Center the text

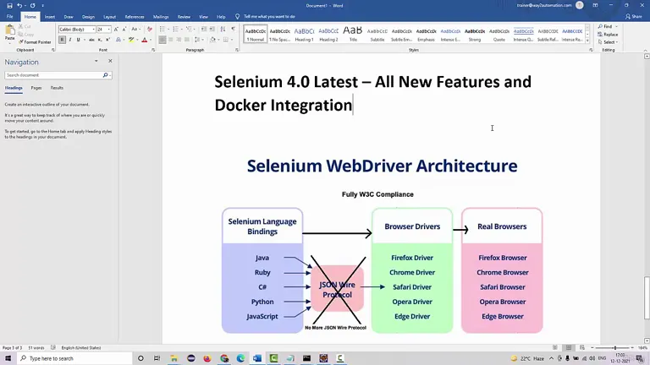(171, 40)
